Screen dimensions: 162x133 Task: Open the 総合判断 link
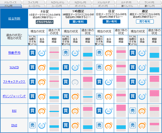tap(14, 18)
